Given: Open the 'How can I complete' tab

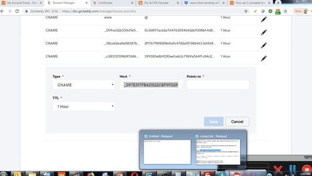Looking at the screenshot, I should [250, 3].
